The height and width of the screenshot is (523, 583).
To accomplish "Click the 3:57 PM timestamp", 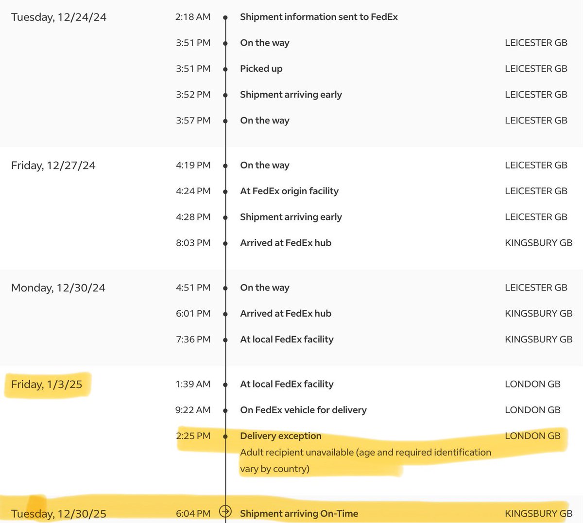I will 193,120.
